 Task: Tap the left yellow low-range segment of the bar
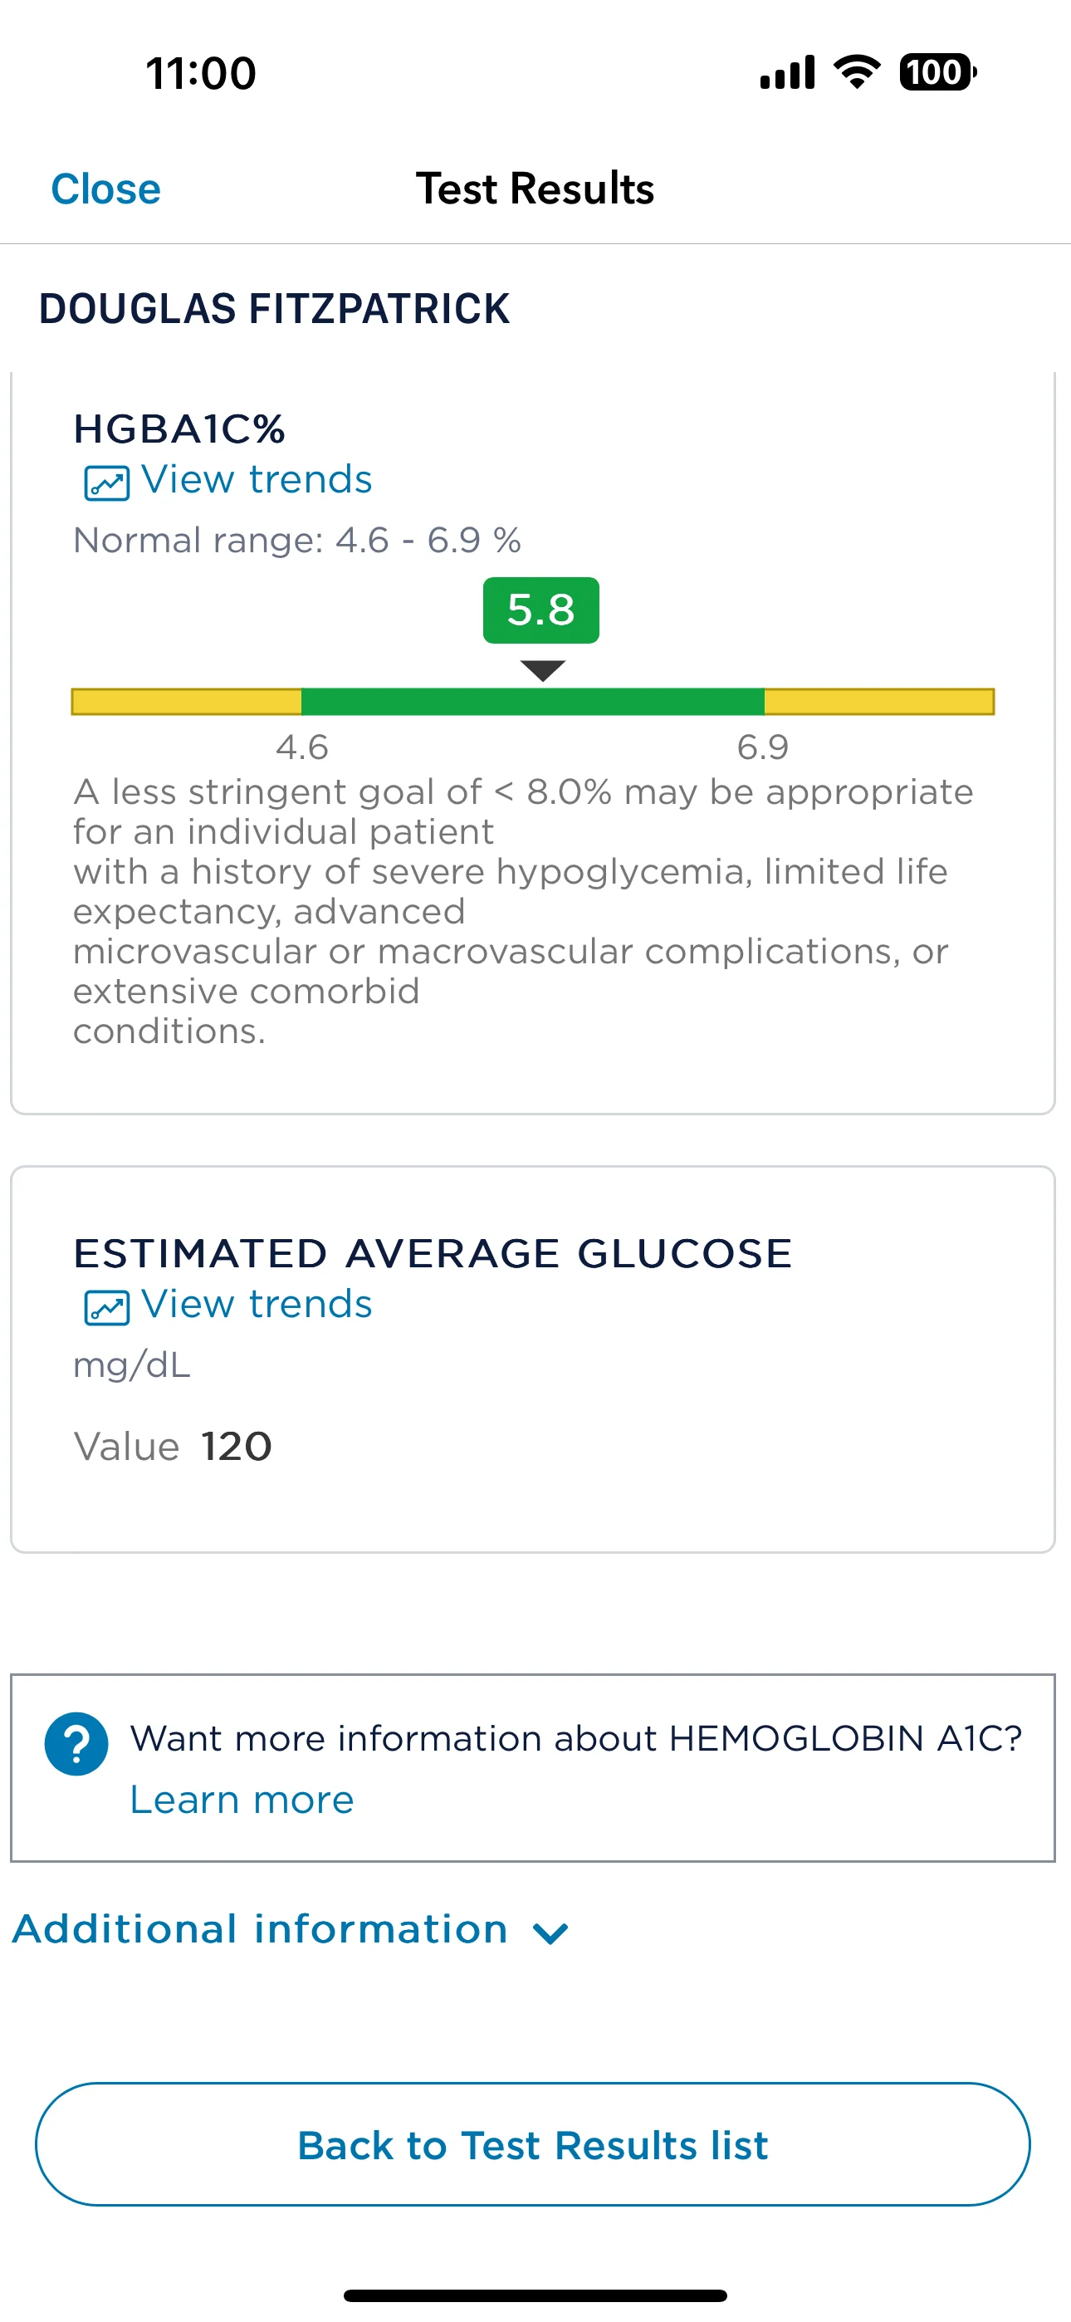click(x=187, y=701)
